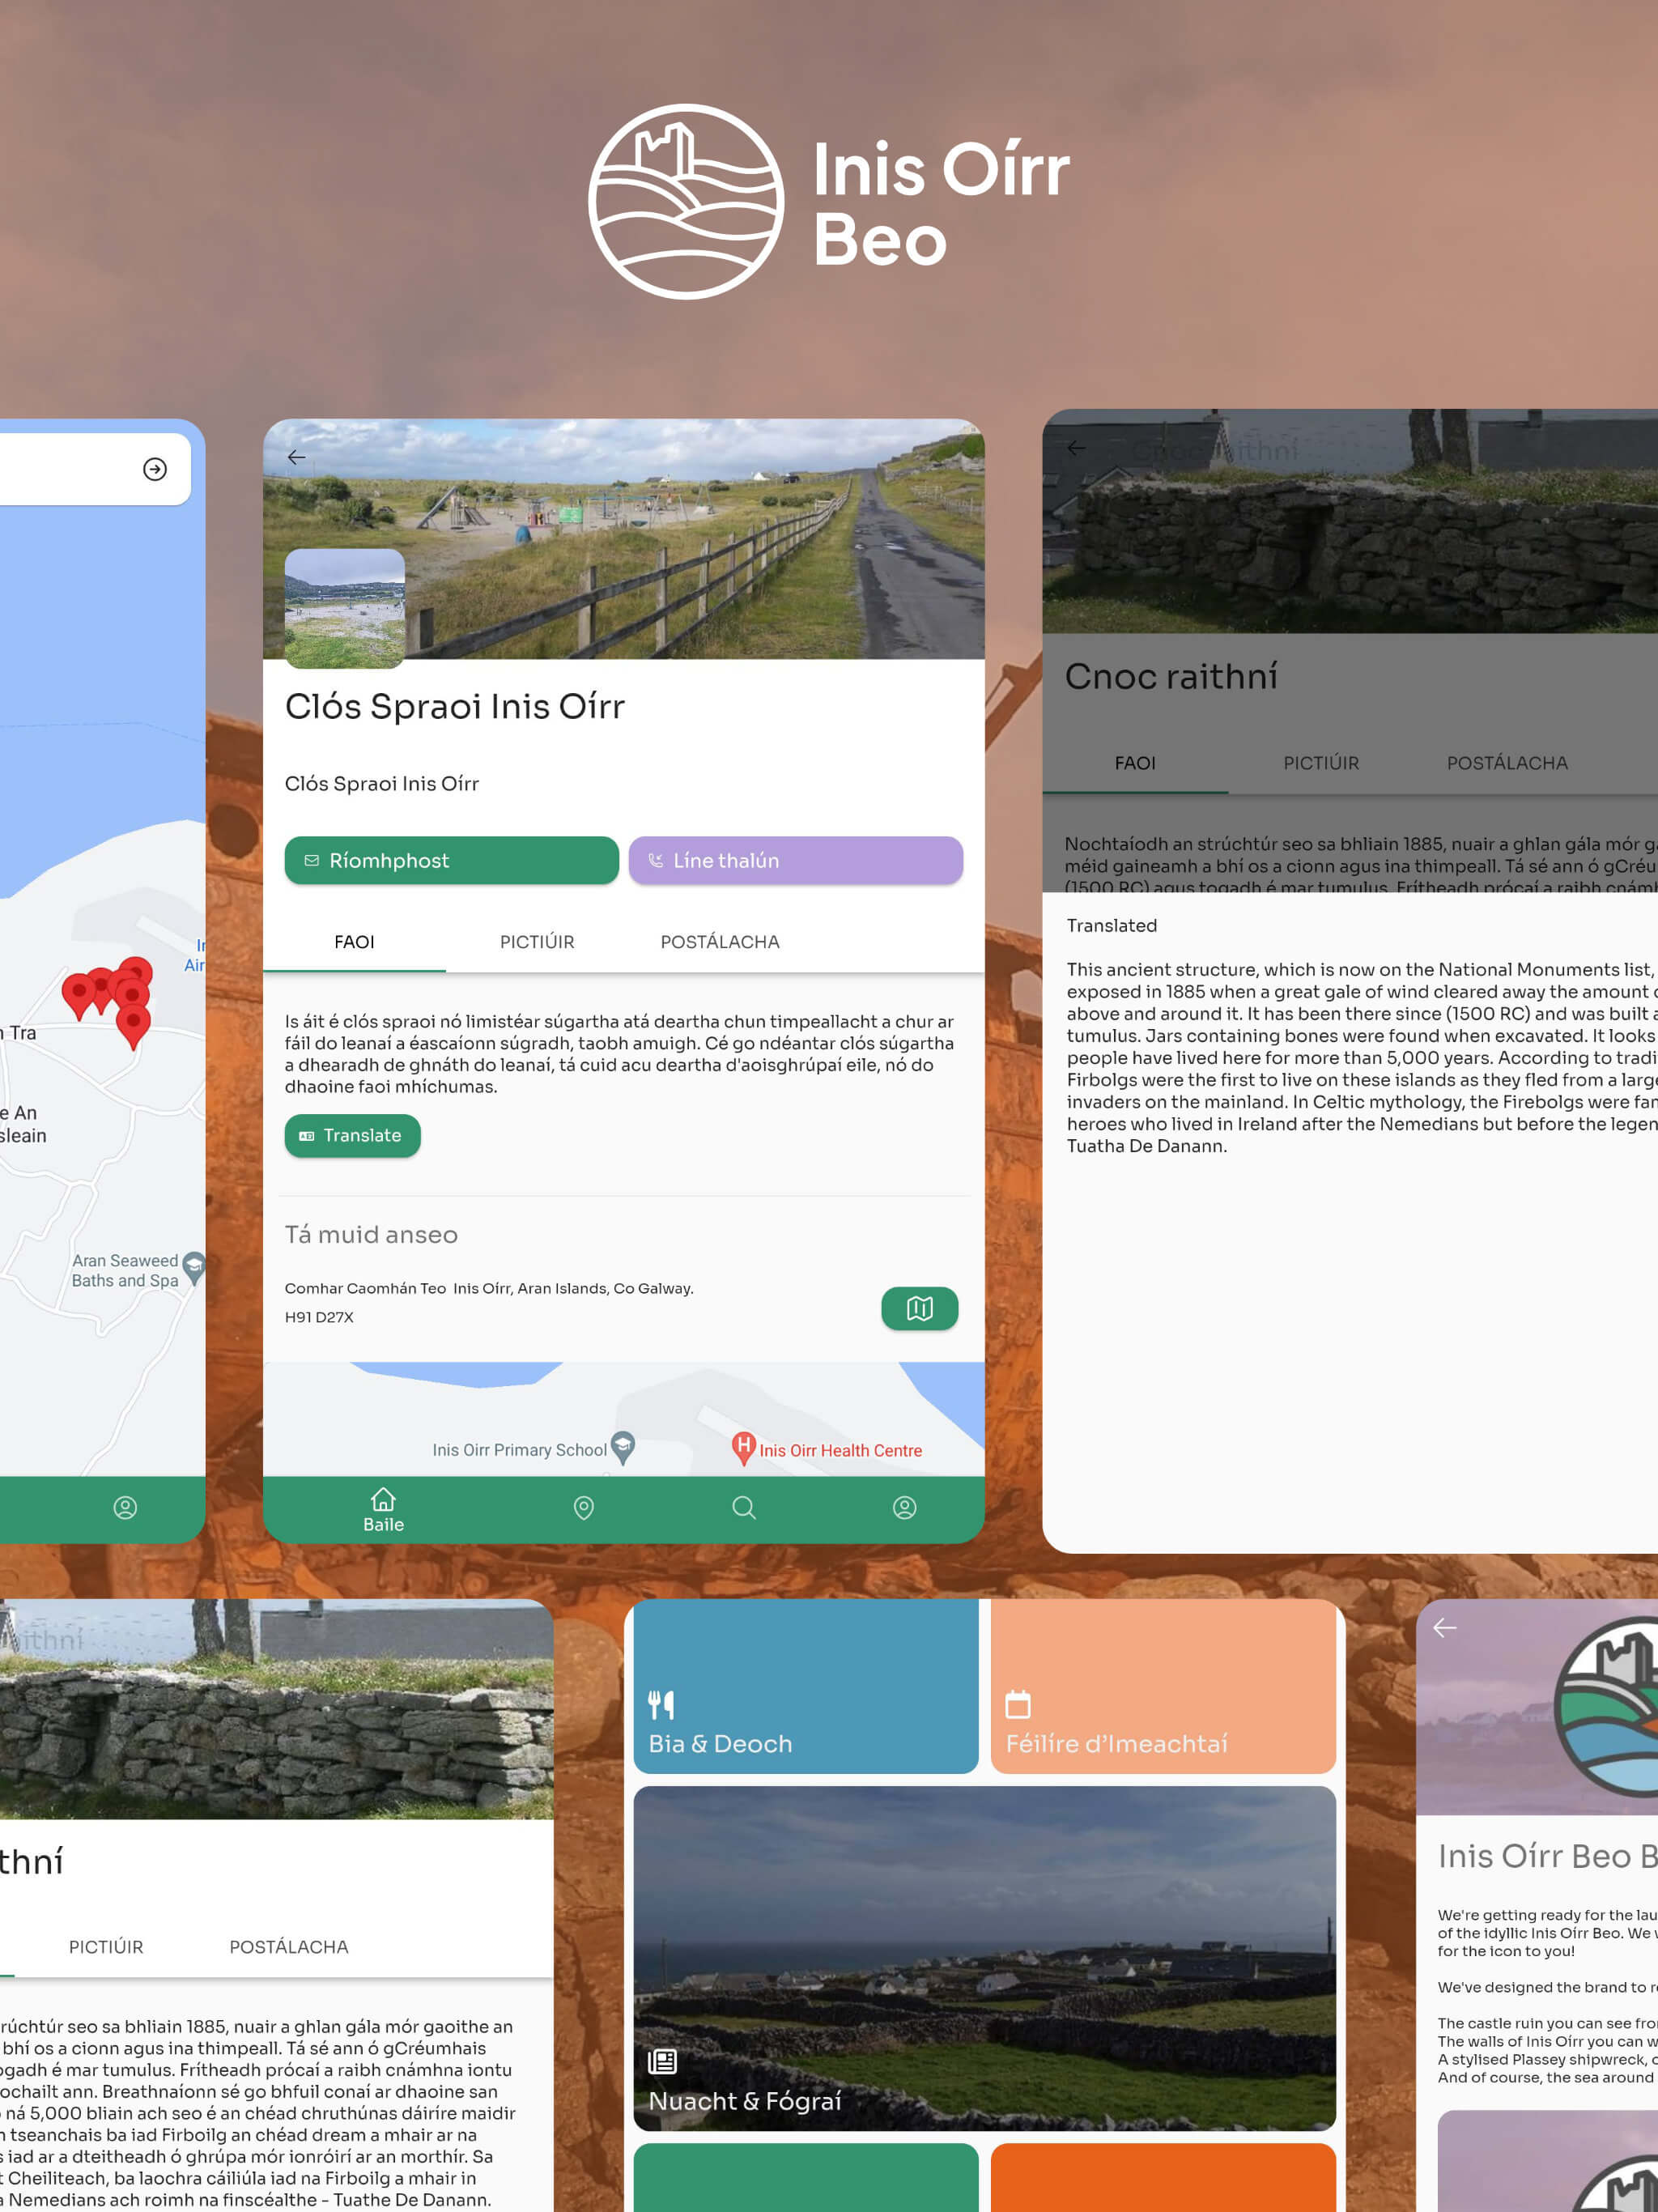Open the map with the green map button

pos(919,1308)
